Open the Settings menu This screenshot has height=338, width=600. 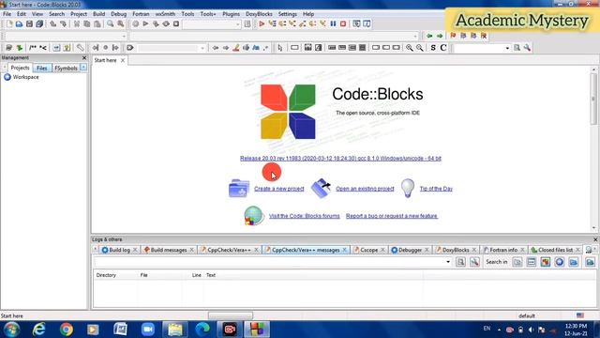[x=288, y=14]
